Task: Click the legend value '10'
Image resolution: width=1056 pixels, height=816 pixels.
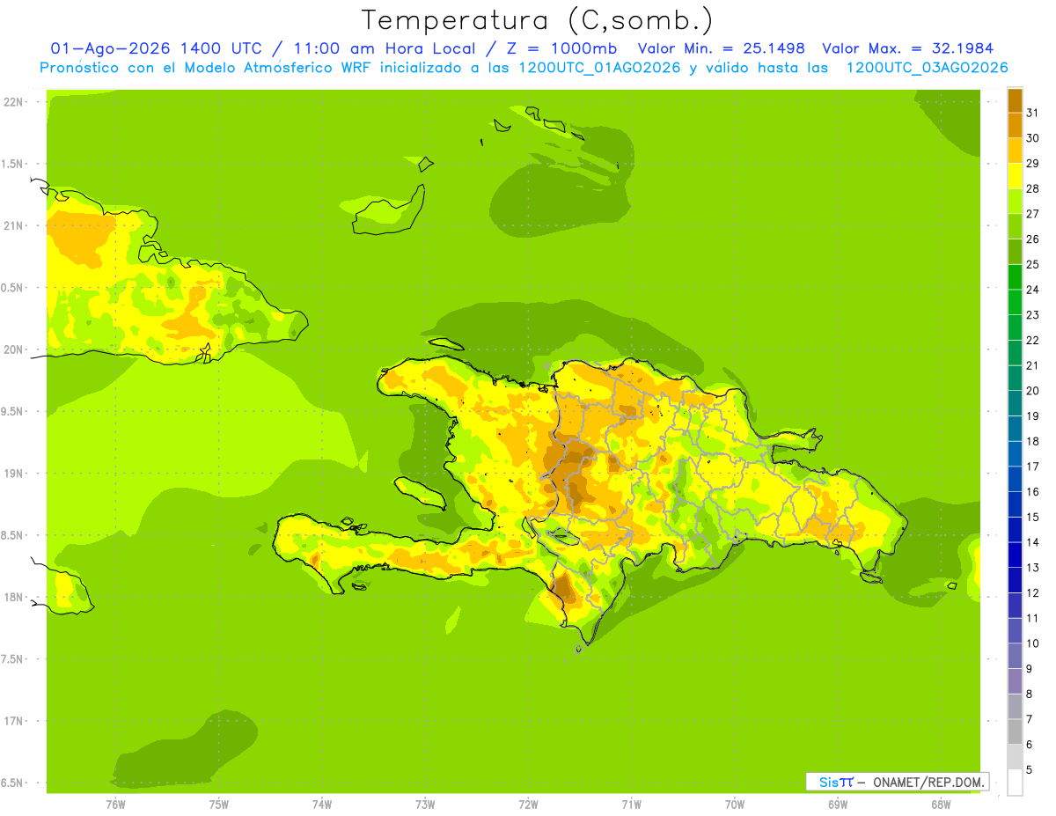Action: (x=1033, y=643)
